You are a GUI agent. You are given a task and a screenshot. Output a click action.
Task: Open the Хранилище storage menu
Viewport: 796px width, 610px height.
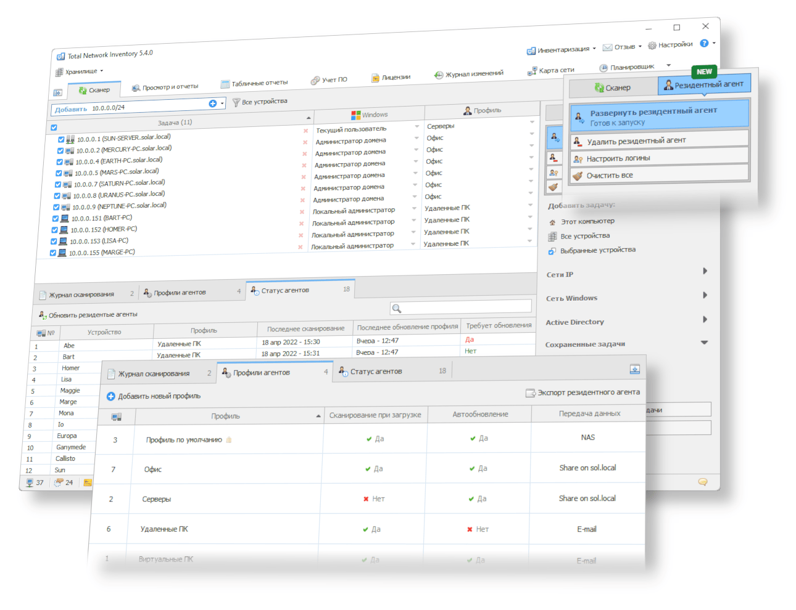79,71
